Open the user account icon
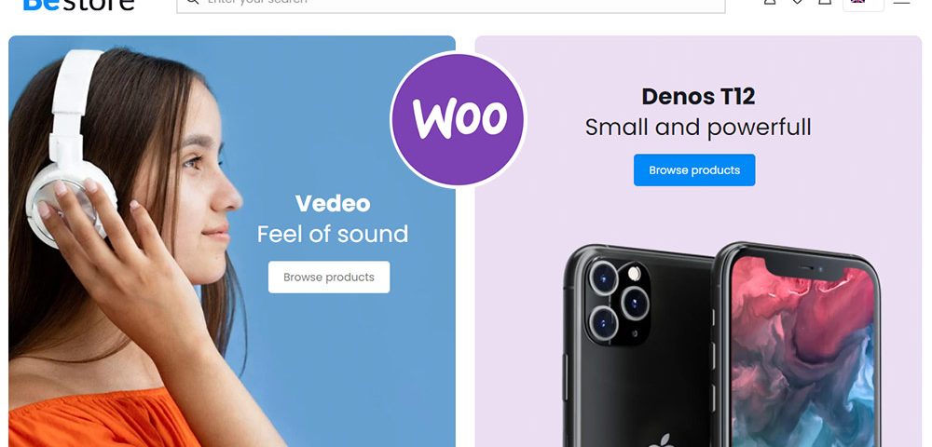The image size is (932, 447). [x=770, y=2]
